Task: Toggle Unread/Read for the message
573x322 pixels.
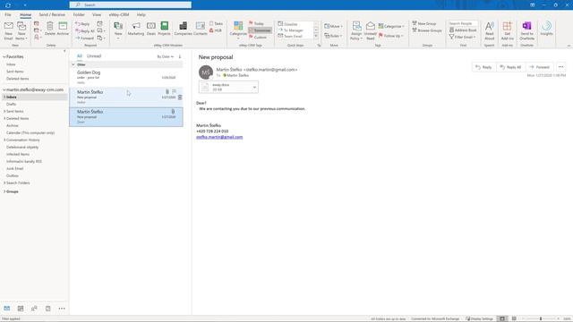Action: [370, 30]
